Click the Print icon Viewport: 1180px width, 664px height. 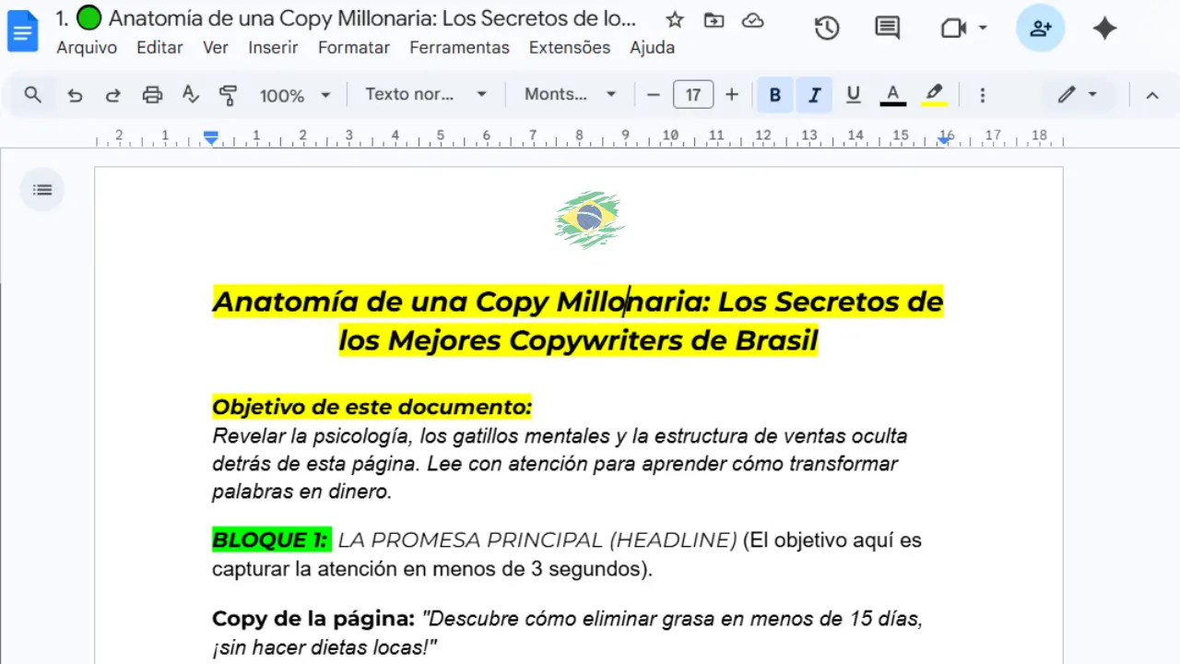[x=152, y=94]
